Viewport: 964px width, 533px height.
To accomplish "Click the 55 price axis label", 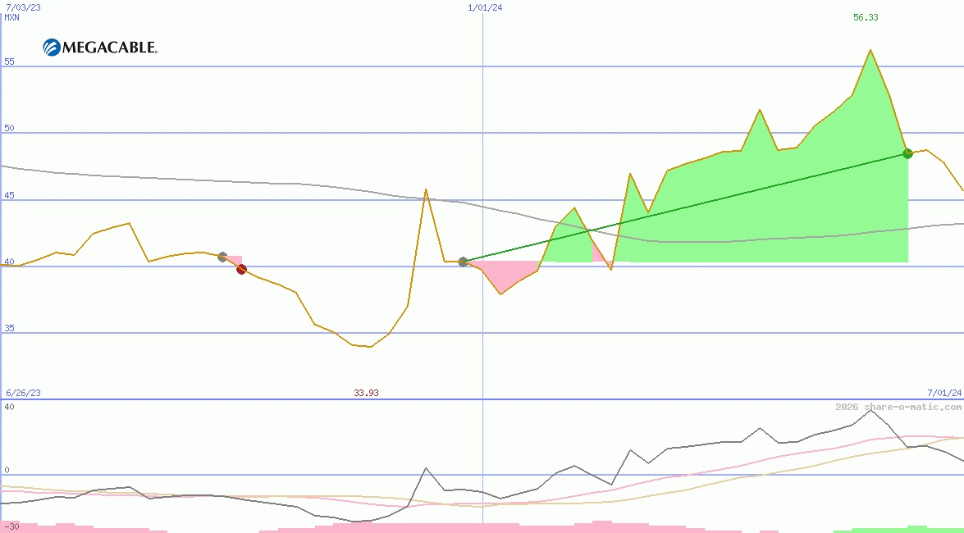I will 9,62.
